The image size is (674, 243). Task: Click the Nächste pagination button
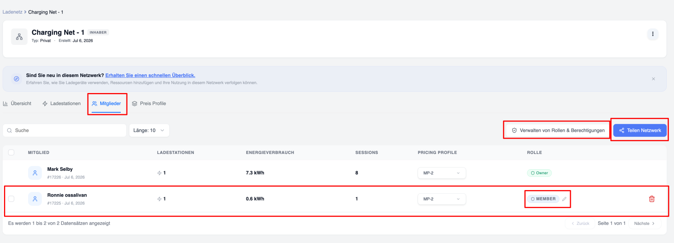click(644, 223)
